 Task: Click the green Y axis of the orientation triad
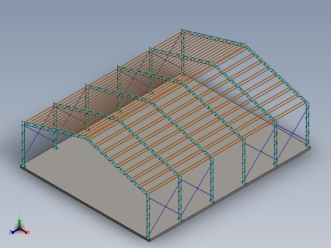[x=19, y=223]
